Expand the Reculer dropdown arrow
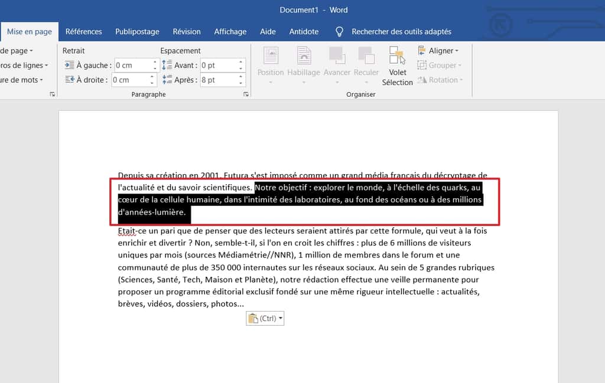Viewport: 605px width, 383px height. pyautogui.click(x=366, y=82)
